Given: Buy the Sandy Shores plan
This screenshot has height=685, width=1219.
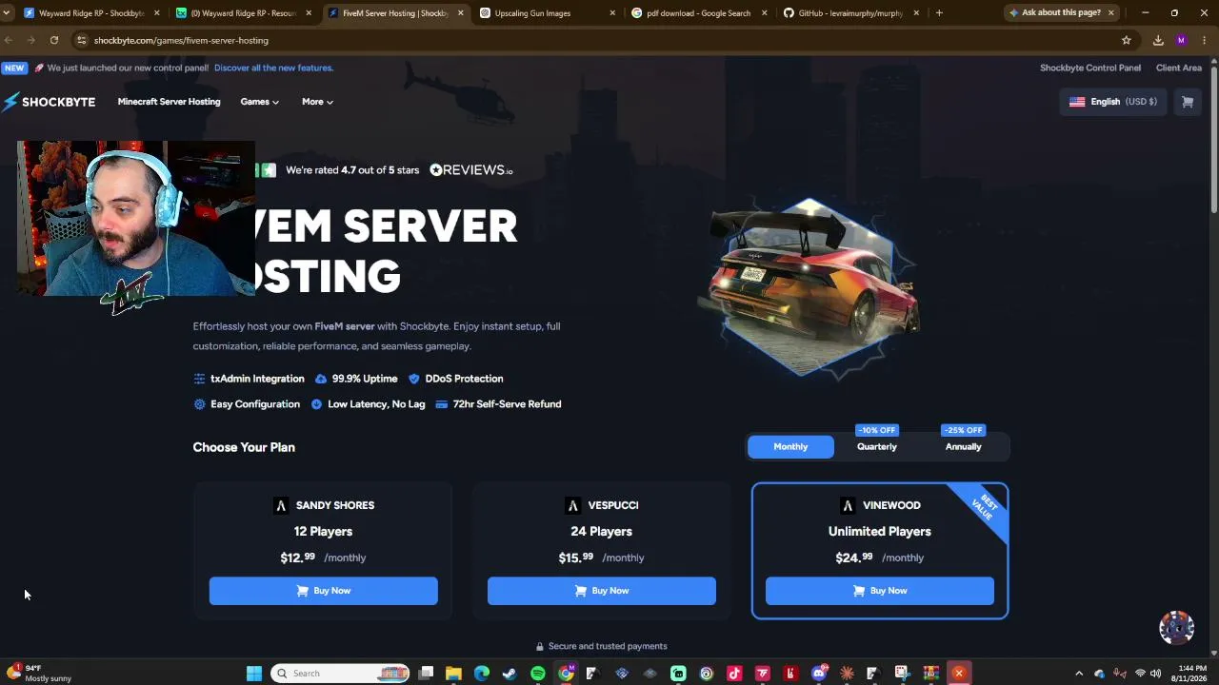Looking at the screenshot, I should click(x=324, y=591).
